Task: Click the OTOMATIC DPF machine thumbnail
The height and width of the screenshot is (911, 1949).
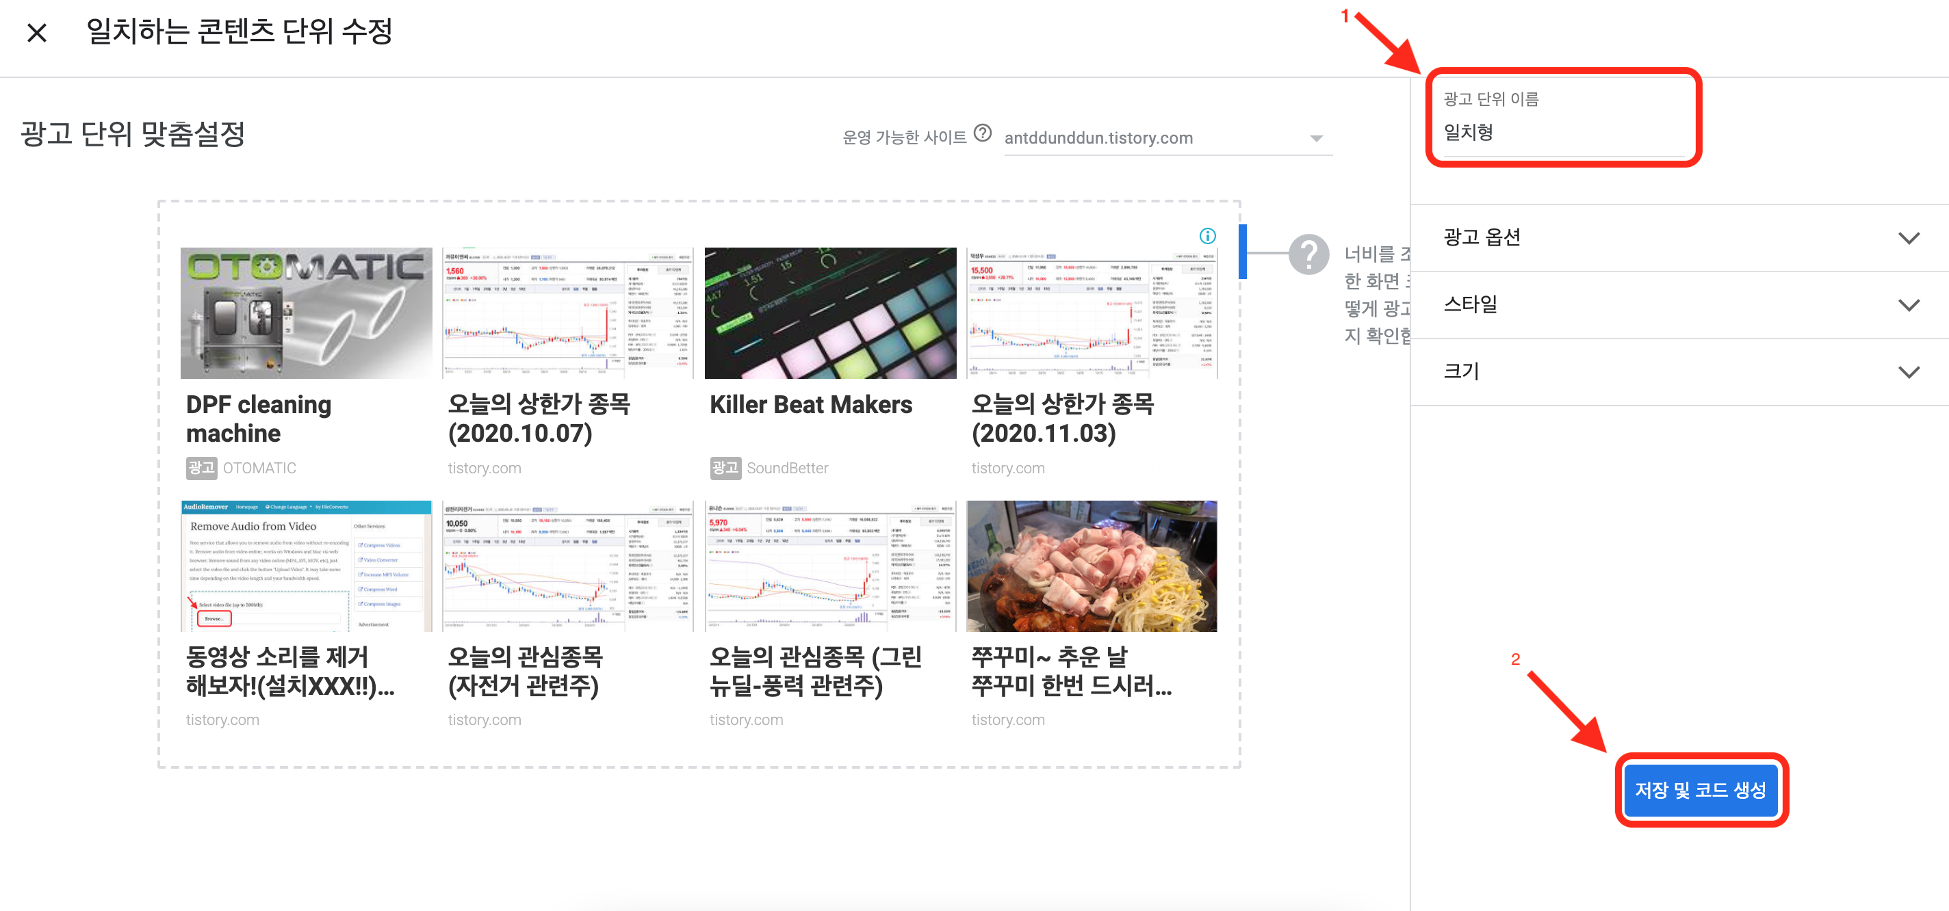Action: [307, 313]
